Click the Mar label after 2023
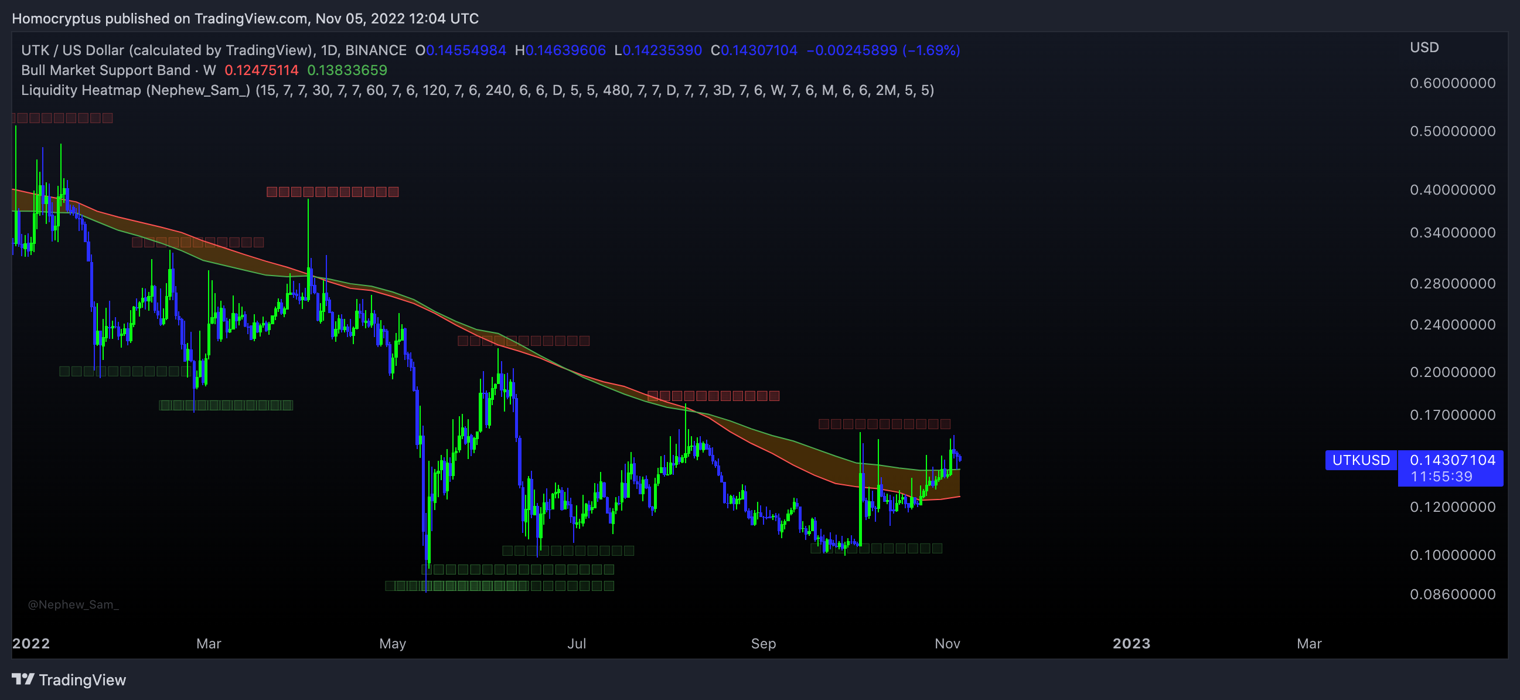The image size is (1520, 700). [x=1308, y=643]
